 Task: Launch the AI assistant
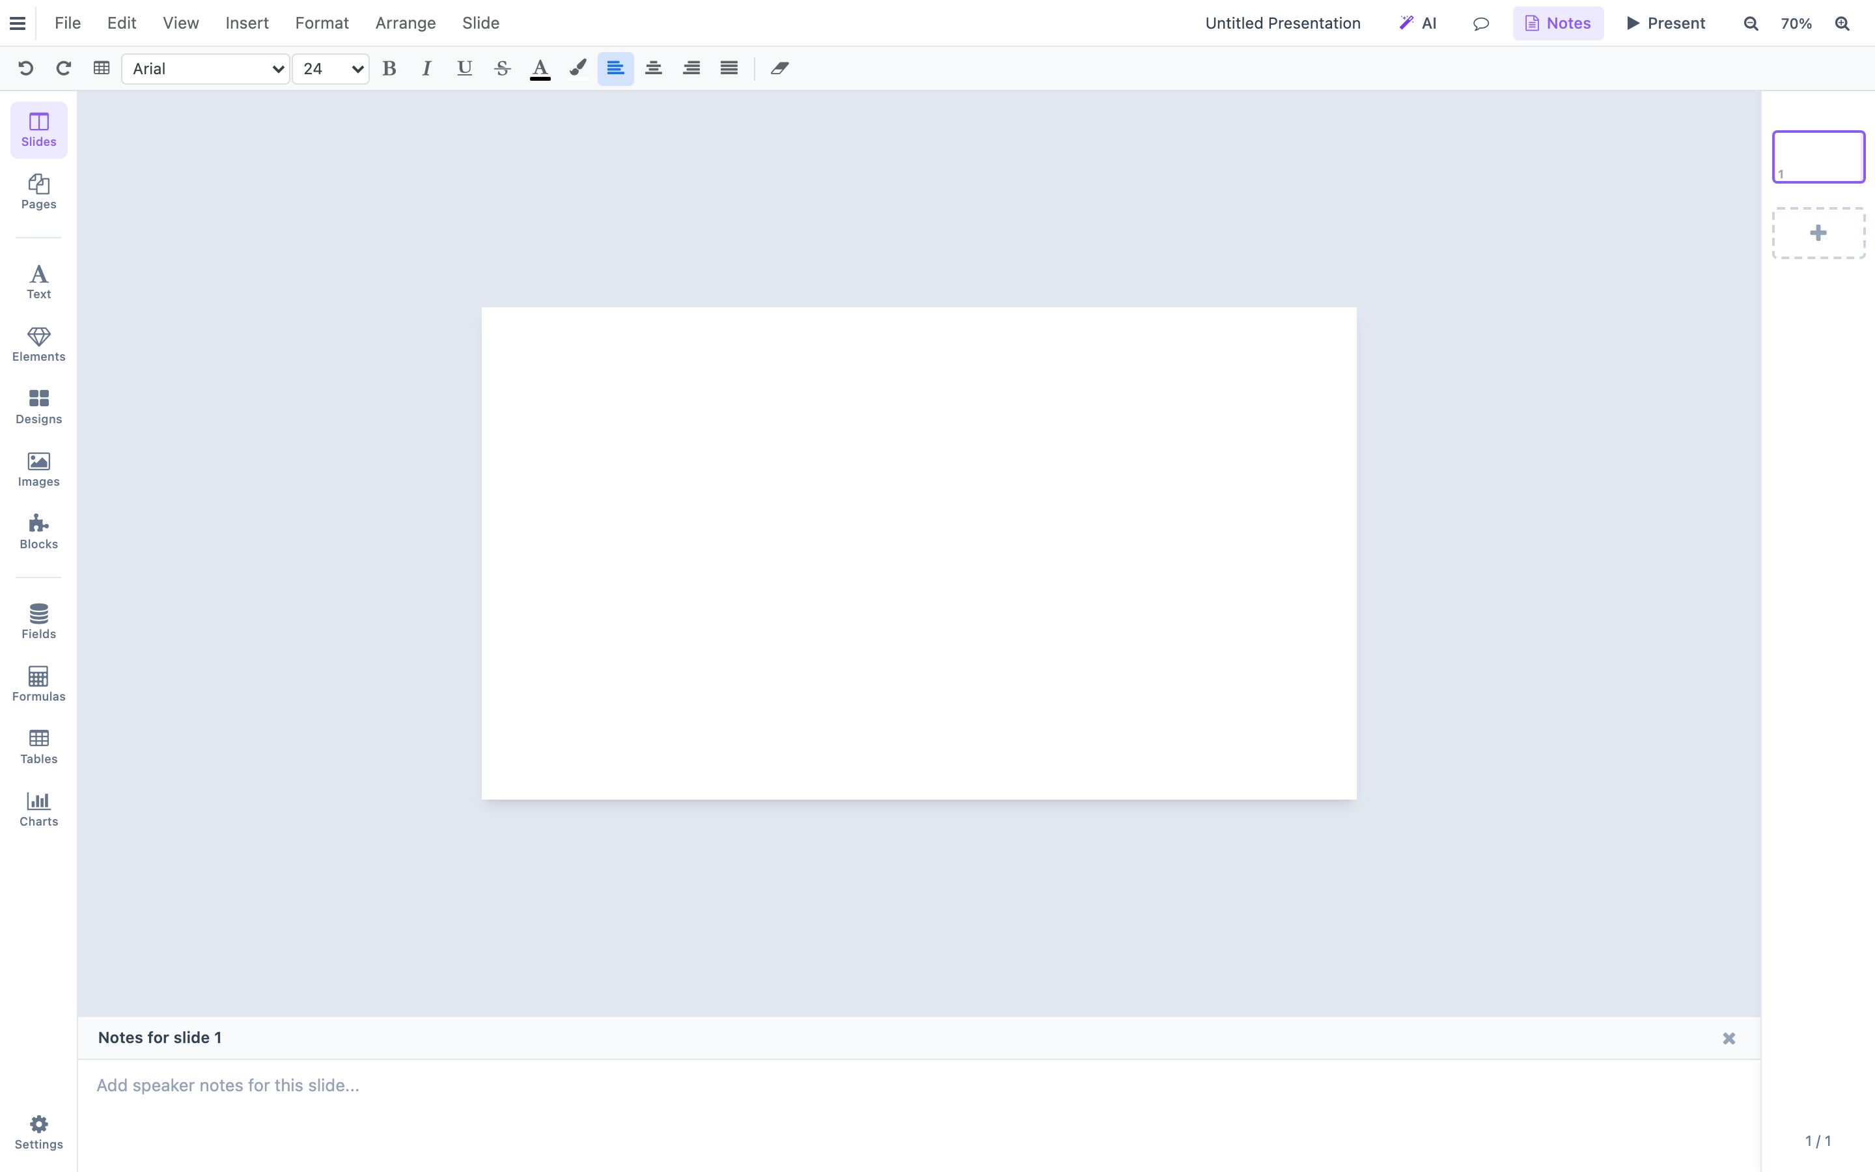point(1419,23)
